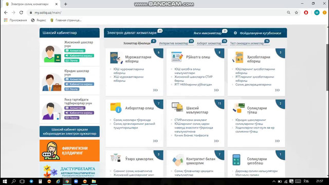Open Главная страница bookmark
This screenshot has height=185, width=329.
pos(66,20)
